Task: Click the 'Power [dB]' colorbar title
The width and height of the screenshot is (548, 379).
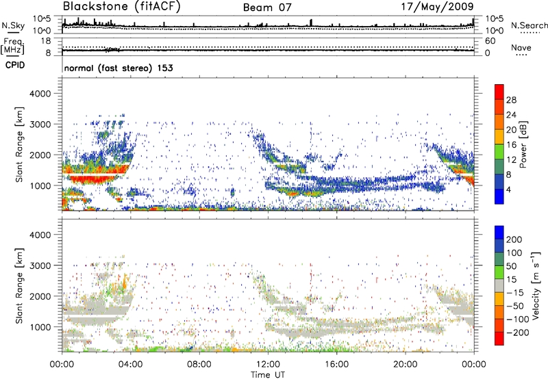Action: point(523,144)
